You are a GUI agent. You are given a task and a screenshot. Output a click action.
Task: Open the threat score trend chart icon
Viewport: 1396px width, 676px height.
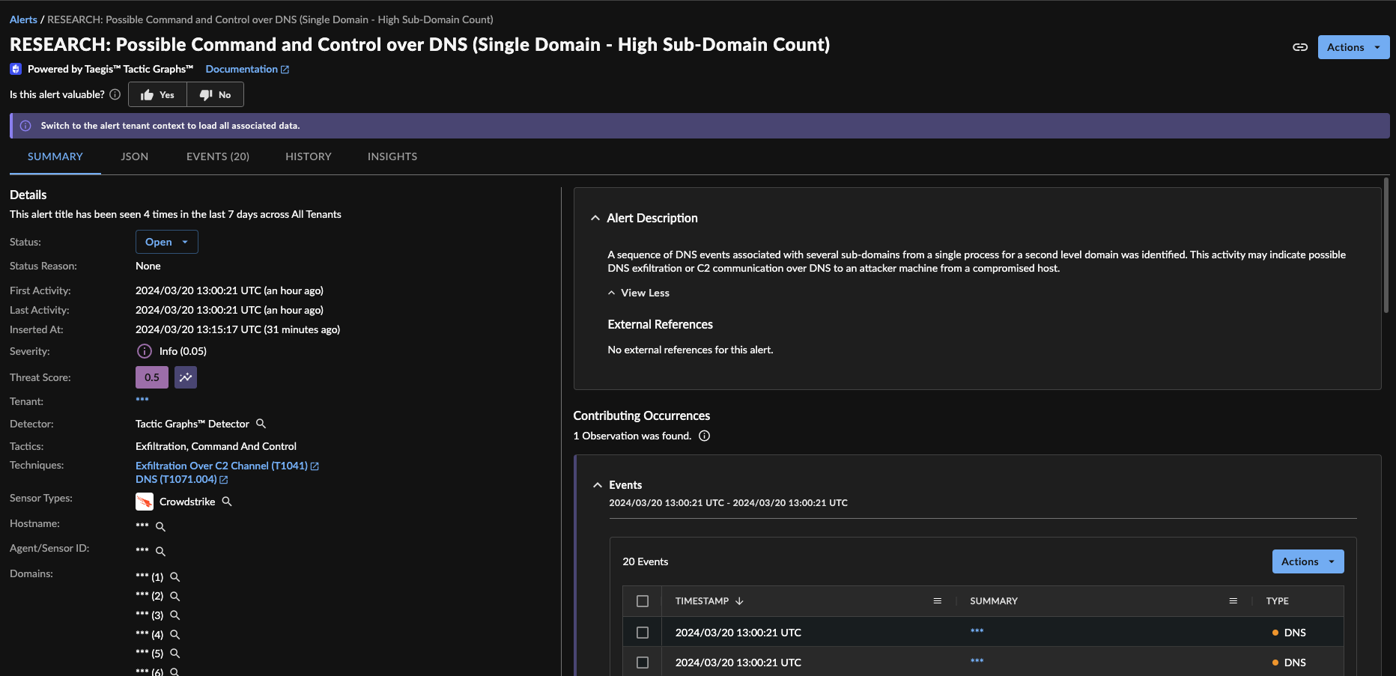(186, 377)
